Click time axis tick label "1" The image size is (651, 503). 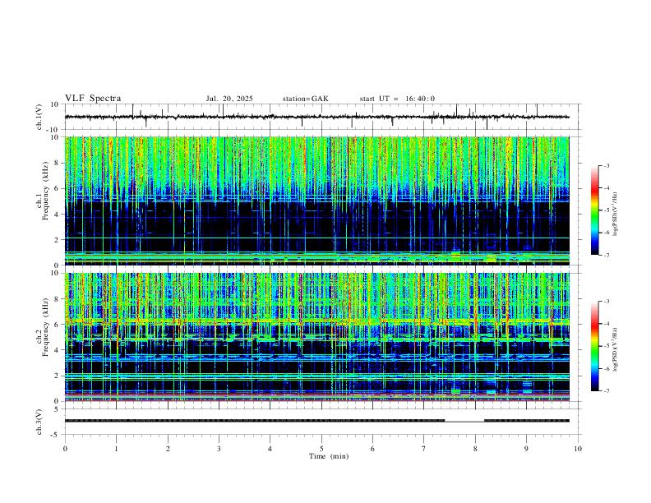[116, 449]
